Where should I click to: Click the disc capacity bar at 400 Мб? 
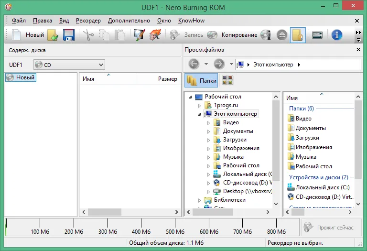(141, 227)
